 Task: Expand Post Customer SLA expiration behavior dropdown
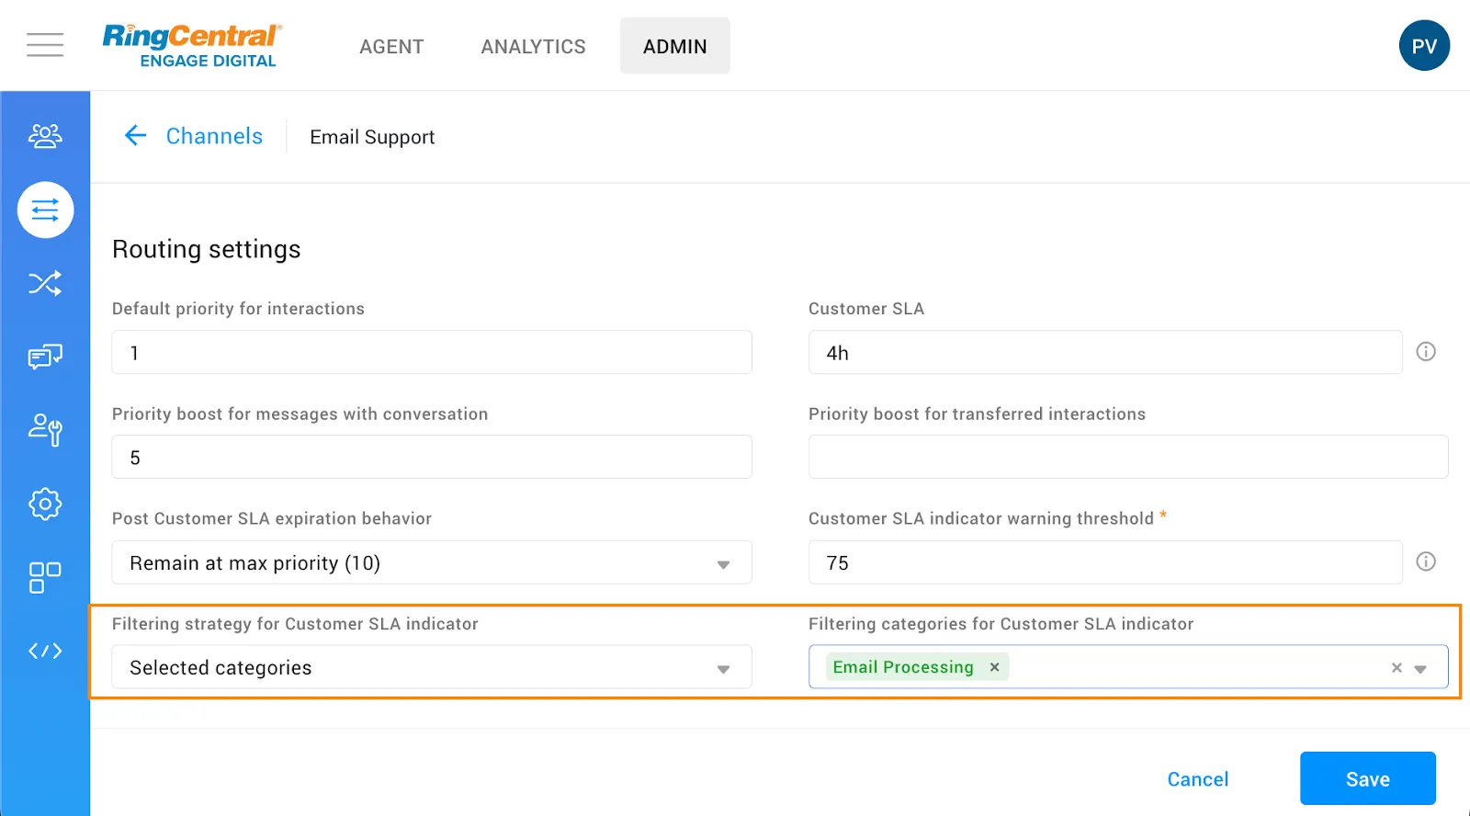tap(723, 563)
